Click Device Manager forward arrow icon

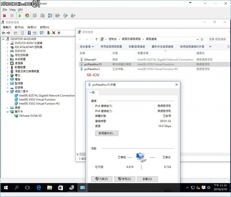(x=9, y=33)
